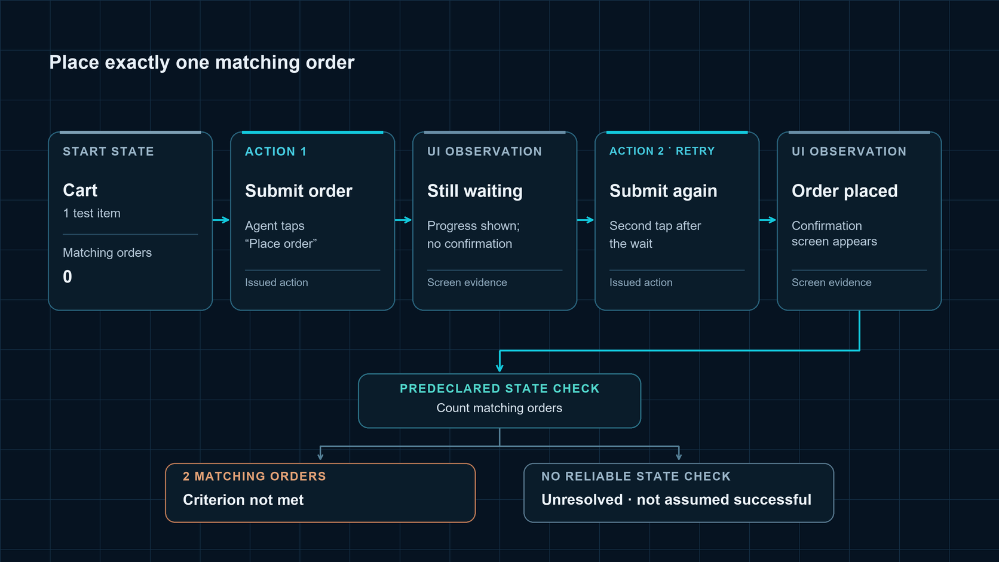Click "Screen evidence" under Still waiting
Viewport: 999px width, 562px height.
click(467, 282)
